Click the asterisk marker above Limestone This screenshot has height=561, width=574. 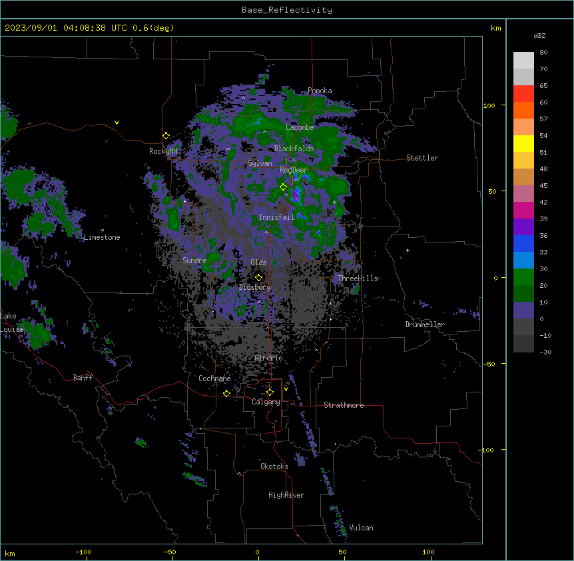coord(102,231)
